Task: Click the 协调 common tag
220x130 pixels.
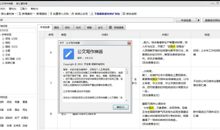Action: pyautogui.click(x=9, y=126)
